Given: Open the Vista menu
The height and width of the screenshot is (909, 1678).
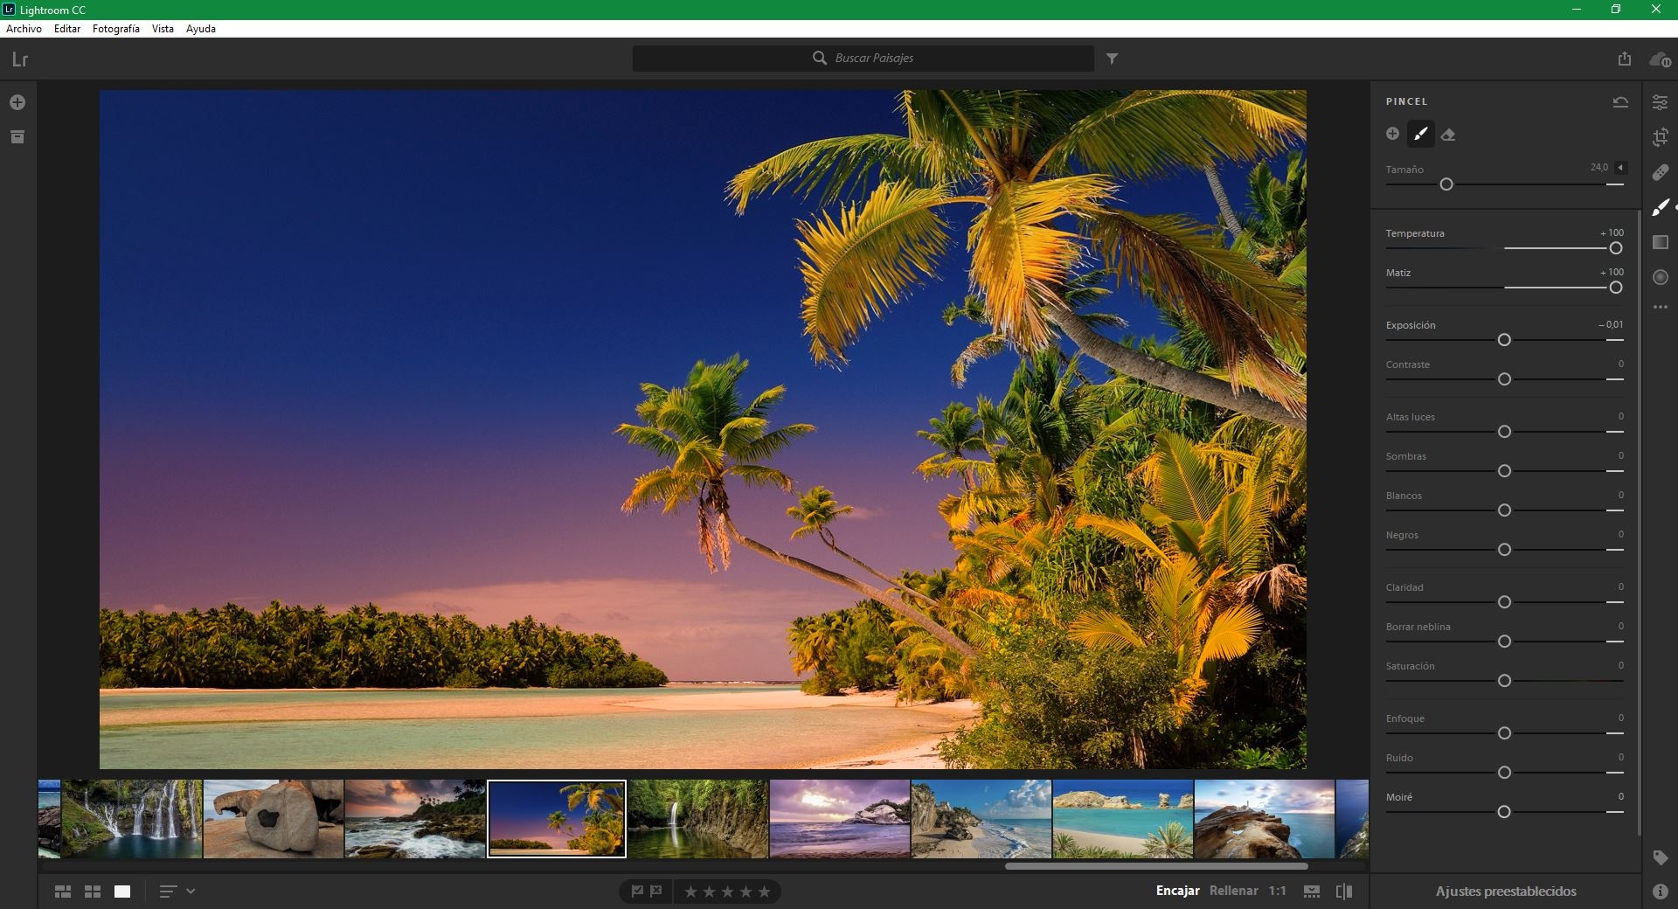Looking at the screenshot, I should point(163,29).
